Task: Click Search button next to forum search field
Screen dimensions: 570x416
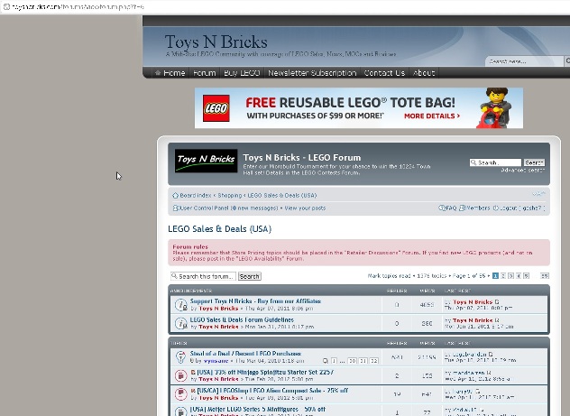Action: click(x=249, y=276)
